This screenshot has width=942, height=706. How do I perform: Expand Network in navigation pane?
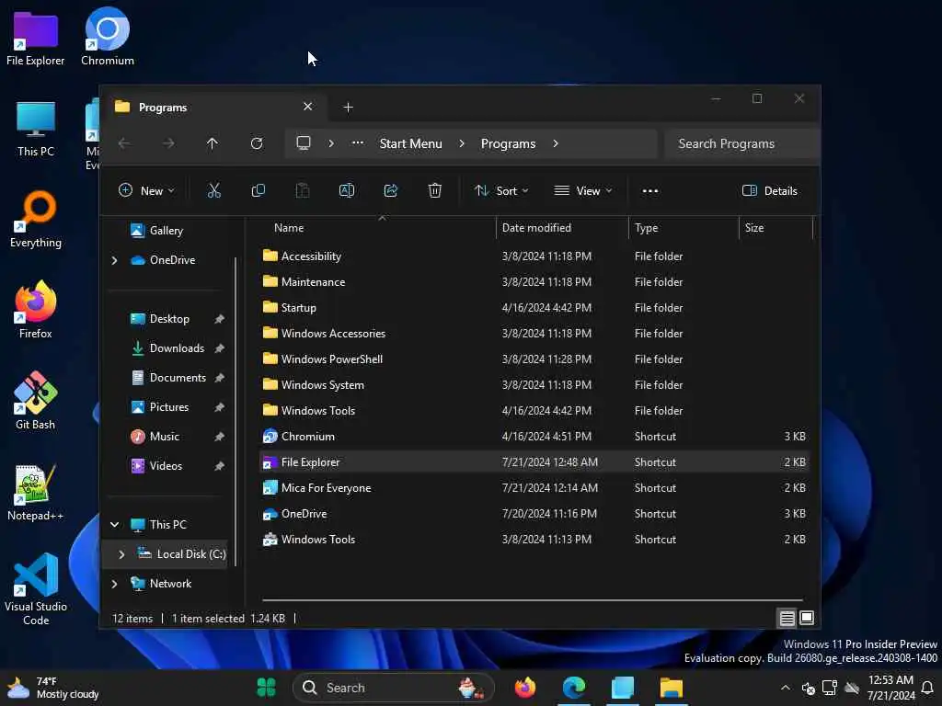[114, 584]
